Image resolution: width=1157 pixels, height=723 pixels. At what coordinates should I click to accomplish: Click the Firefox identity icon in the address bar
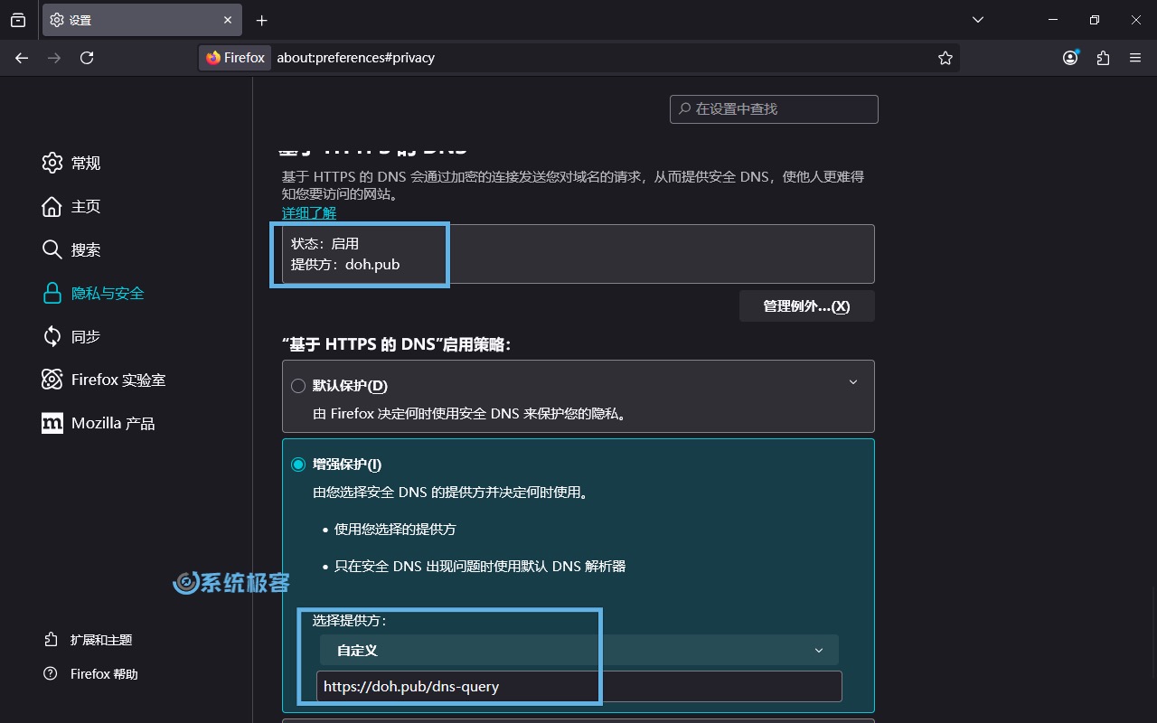(235, 58)
